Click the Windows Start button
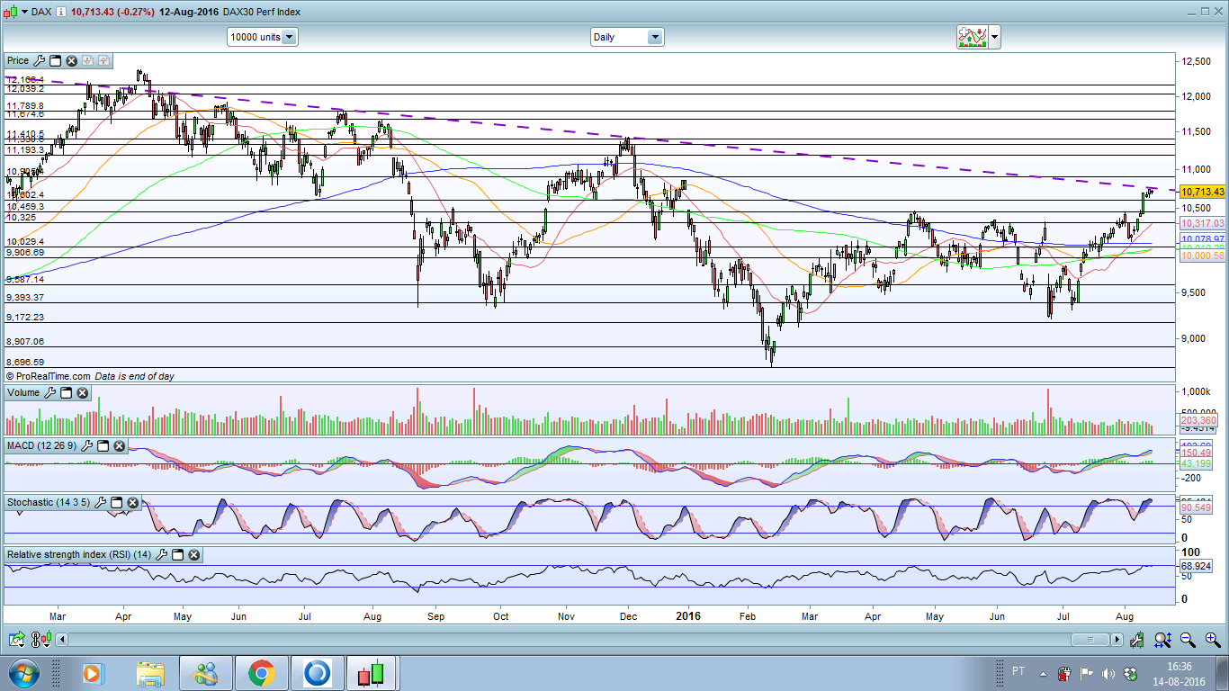1229x691 pixels. [23, 673]
